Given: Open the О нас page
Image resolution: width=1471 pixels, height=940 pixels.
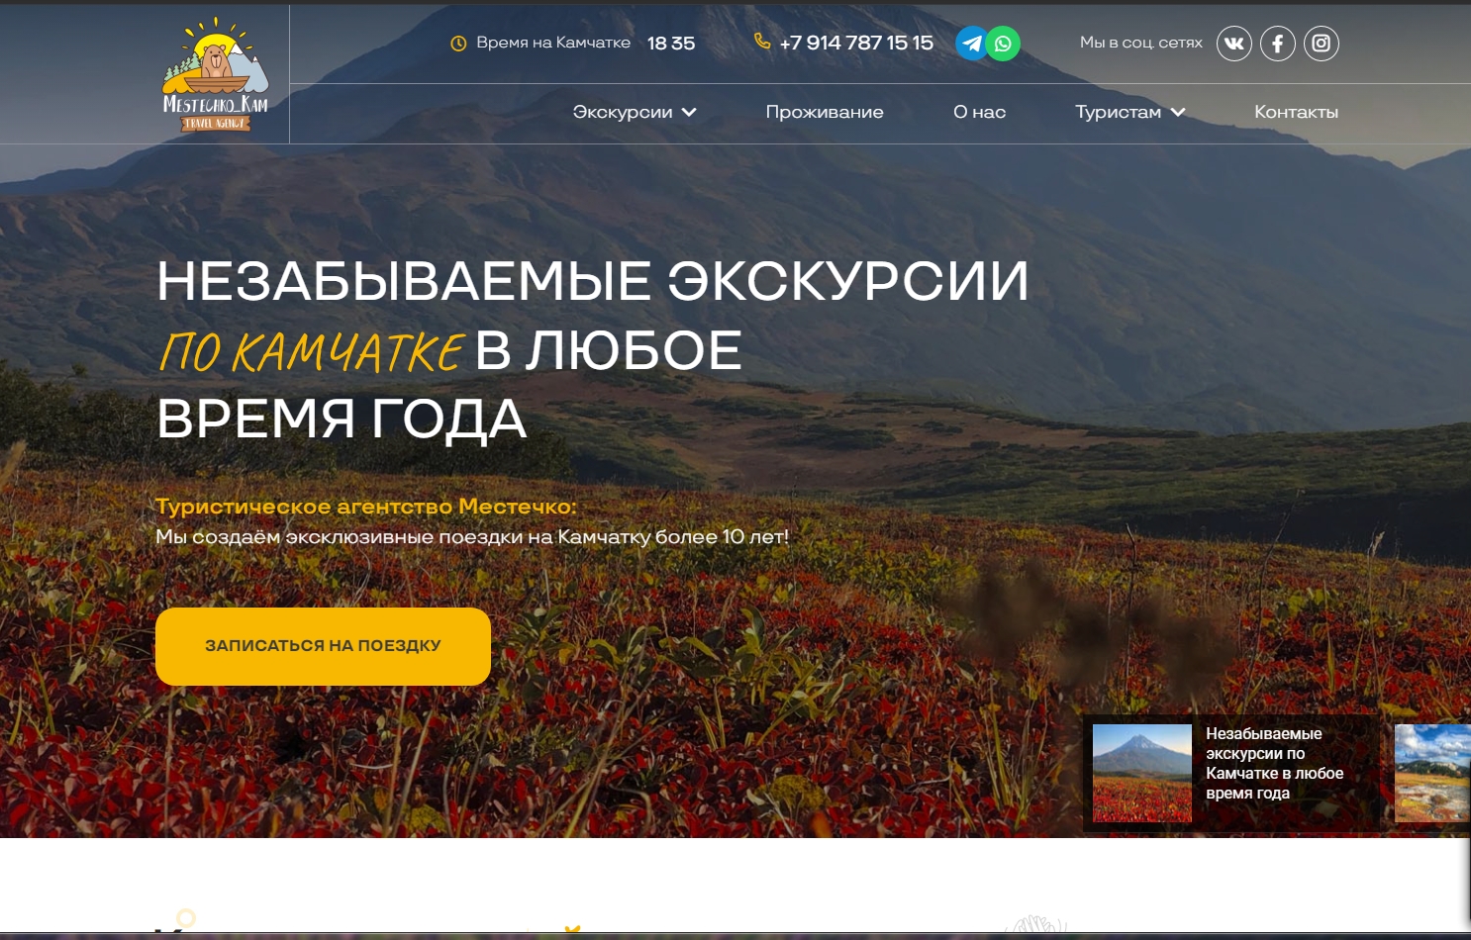Looking at the screenshot, I should click(979, 112).
